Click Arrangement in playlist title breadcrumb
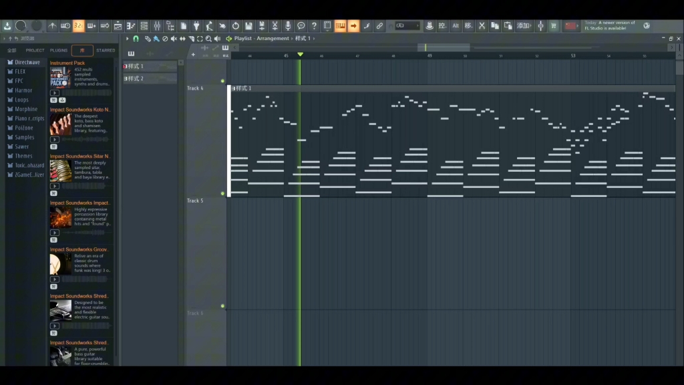 [273, 38]
